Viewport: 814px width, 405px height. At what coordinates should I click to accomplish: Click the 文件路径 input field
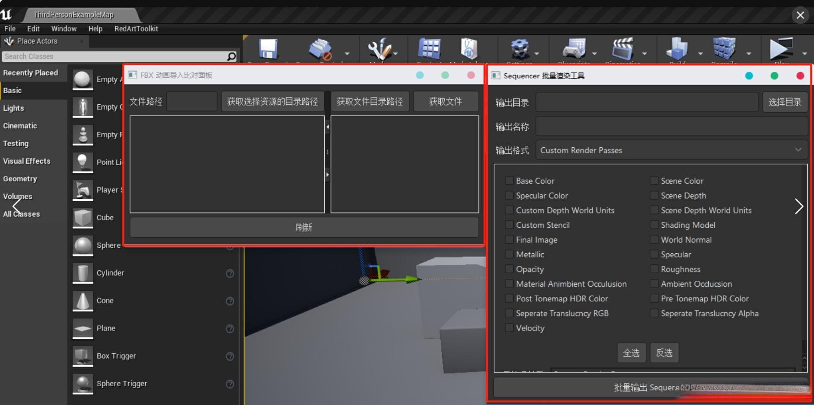click(x=192, y=102)
